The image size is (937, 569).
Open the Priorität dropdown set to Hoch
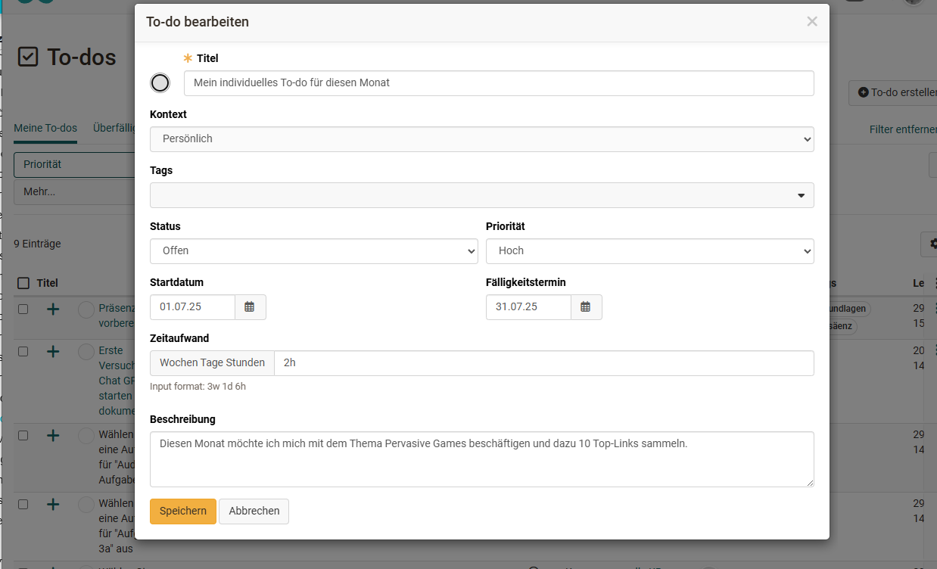point(649,251)
